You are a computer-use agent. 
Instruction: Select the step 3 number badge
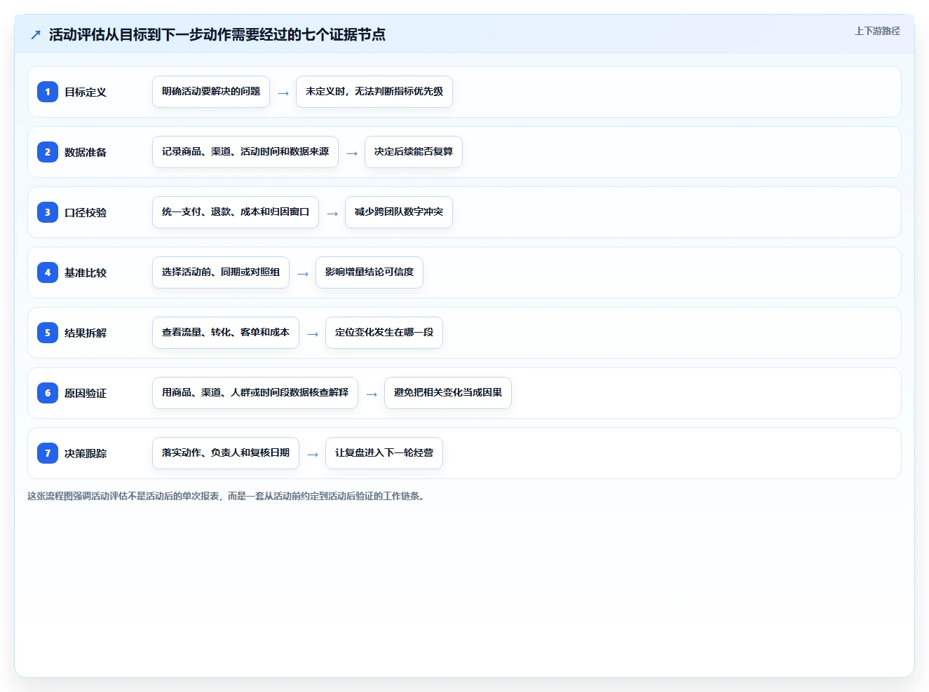click(x=48, y=212)
